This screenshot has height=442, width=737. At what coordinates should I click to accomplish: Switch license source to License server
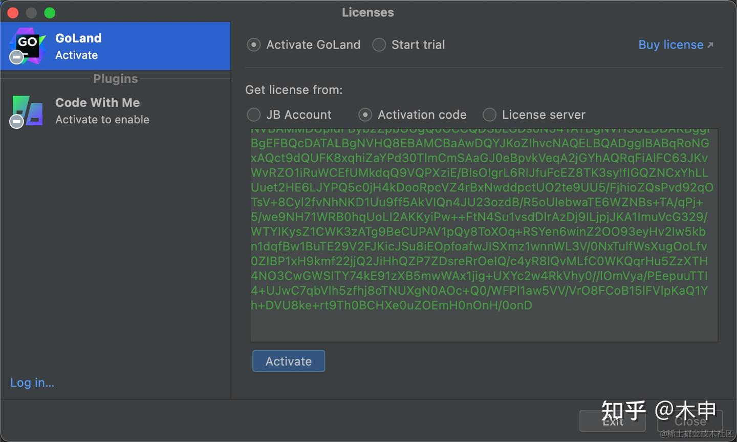(x=490, y=115)
